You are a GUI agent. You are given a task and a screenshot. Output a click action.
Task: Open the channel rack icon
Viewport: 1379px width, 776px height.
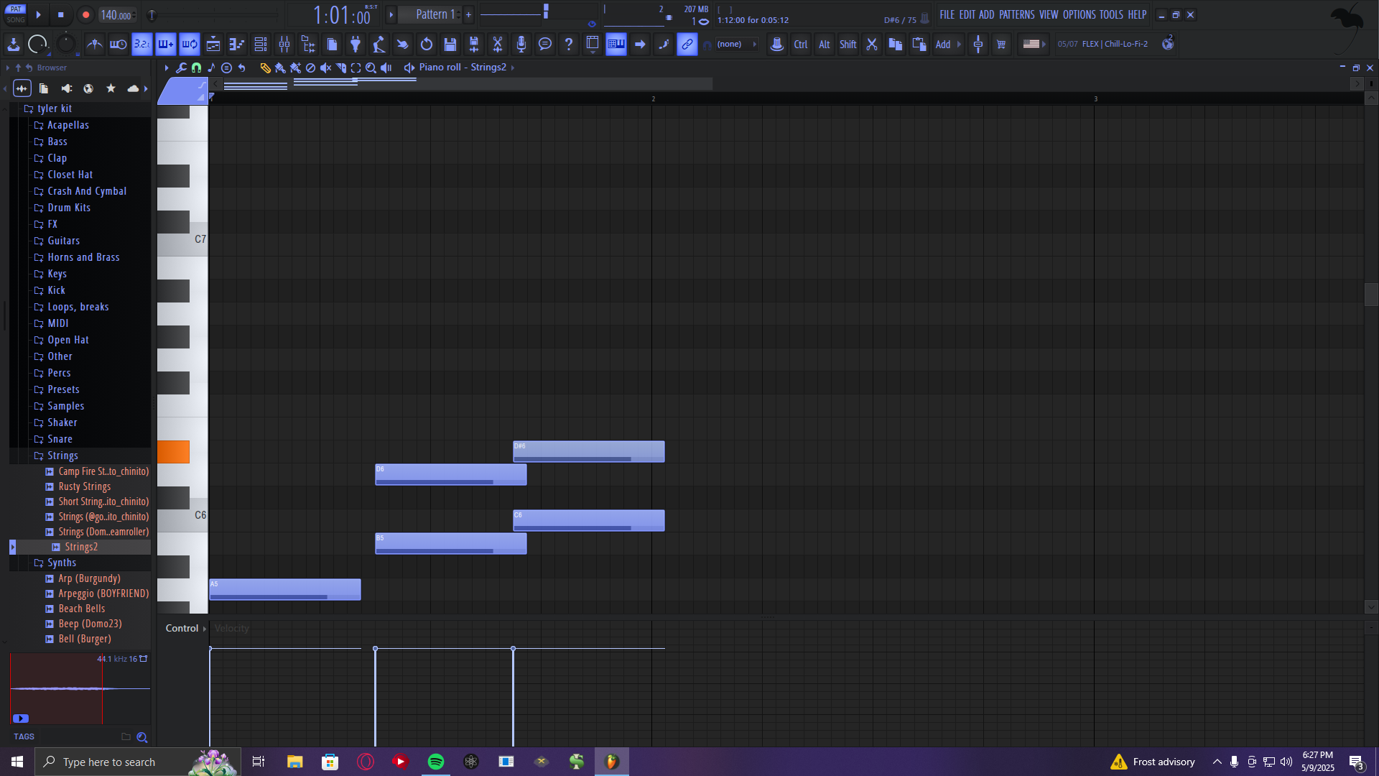pyautogui.click(x=261, y=45)
